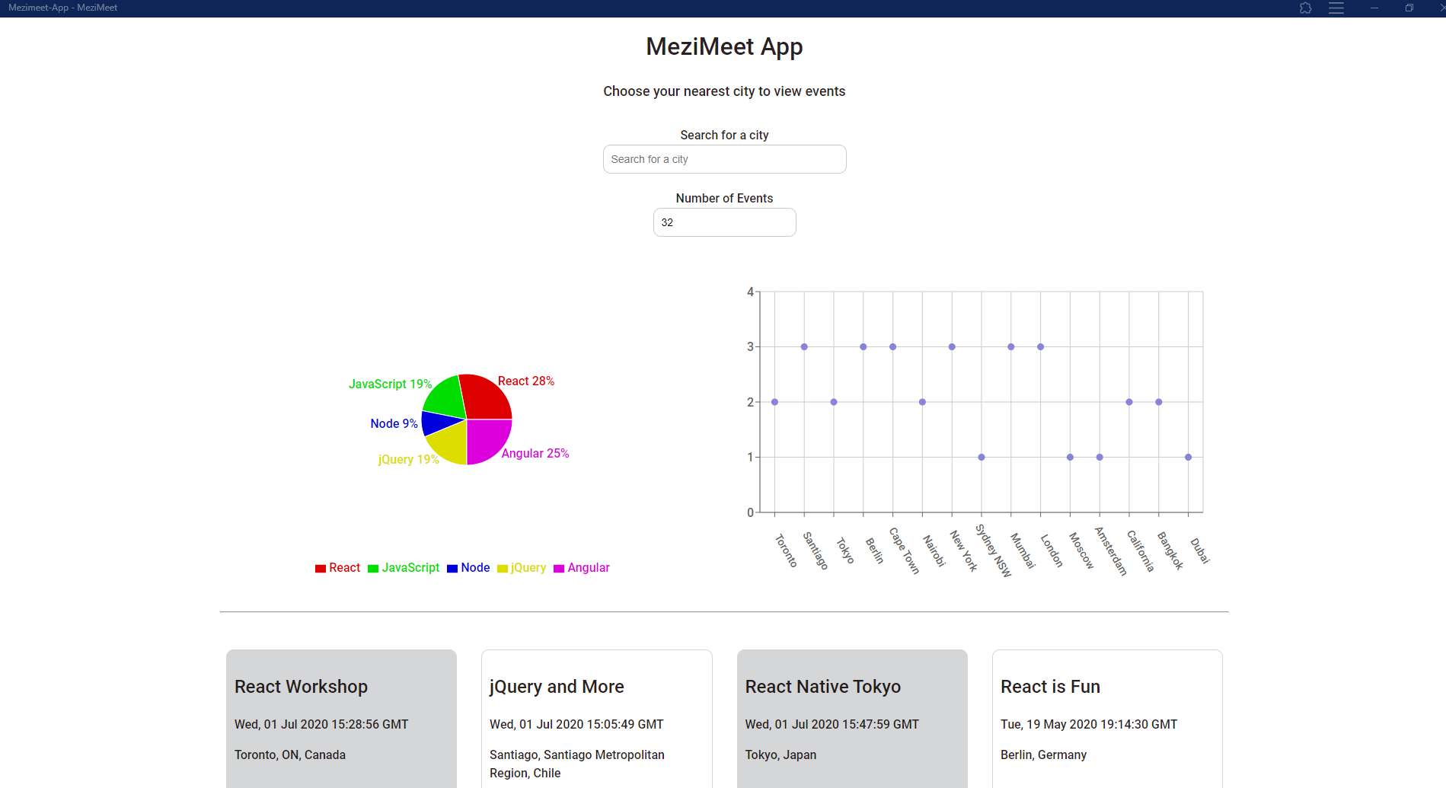The height and width of the screenshot is (788, 1446).
Task: Select the React Native Tokyo event title
Action: click(822, 687)
